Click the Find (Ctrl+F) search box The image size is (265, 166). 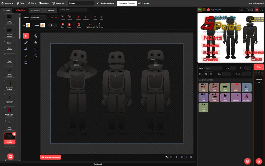click(73, 10)
